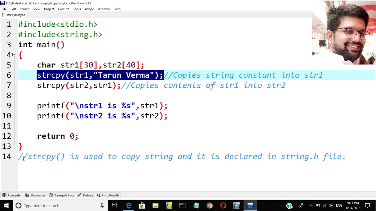Open File Explorer from the taskbar
376x211 pixels.
point(155,206)
